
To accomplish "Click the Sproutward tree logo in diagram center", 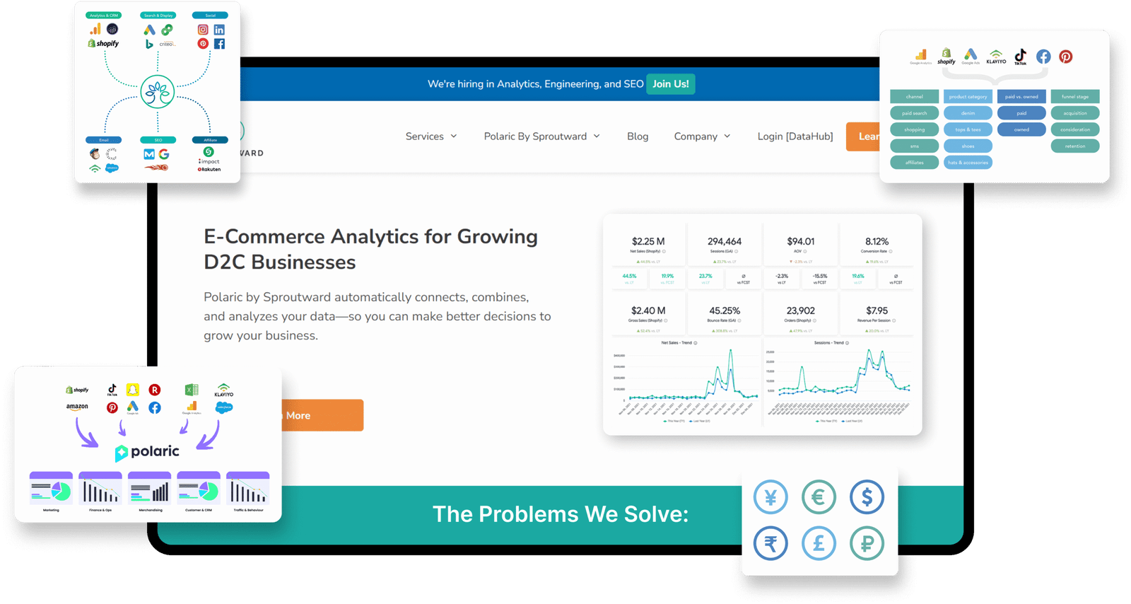I will tap(157, 91).
